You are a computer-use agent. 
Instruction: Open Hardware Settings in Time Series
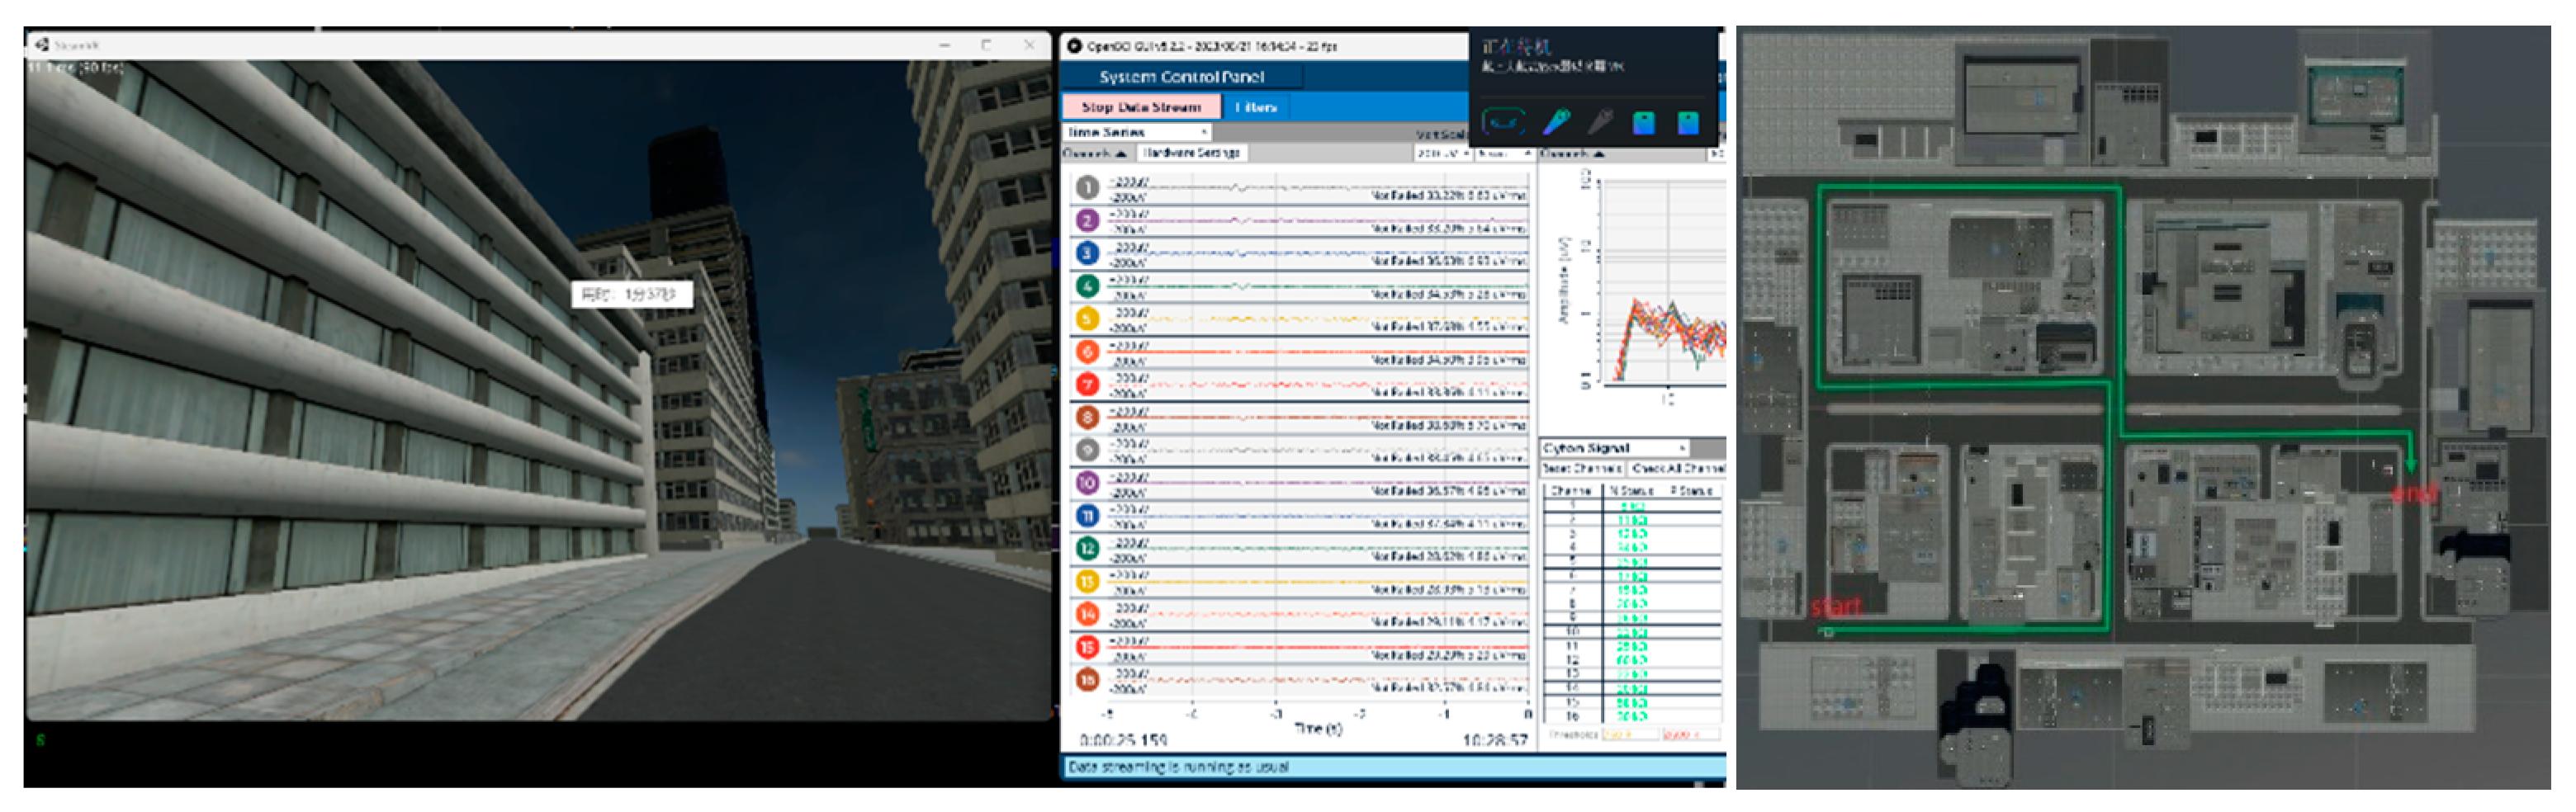(1191, 153)
